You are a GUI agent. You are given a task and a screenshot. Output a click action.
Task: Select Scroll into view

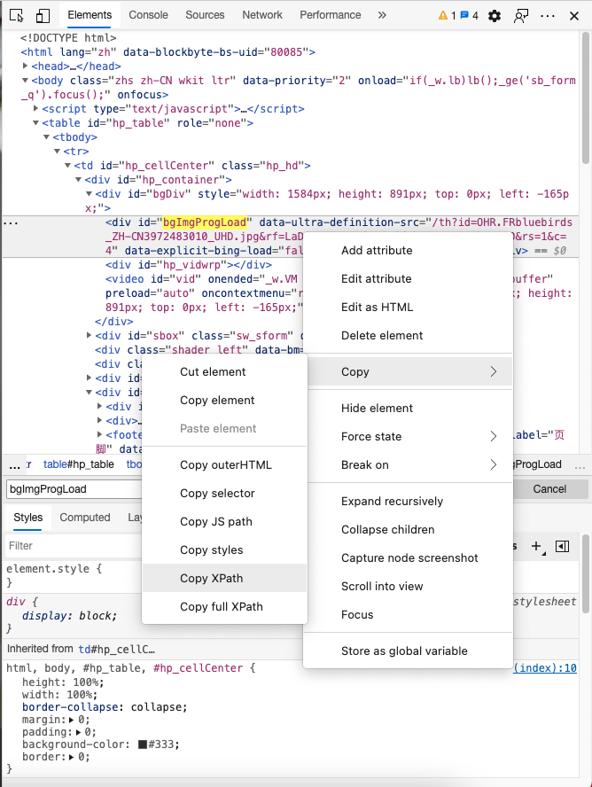[x=408, y=586]
